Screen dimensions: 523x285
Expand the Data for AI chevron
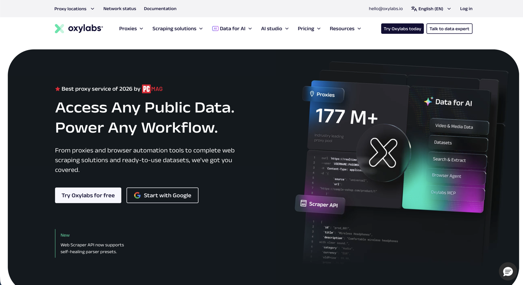[250, 29]
